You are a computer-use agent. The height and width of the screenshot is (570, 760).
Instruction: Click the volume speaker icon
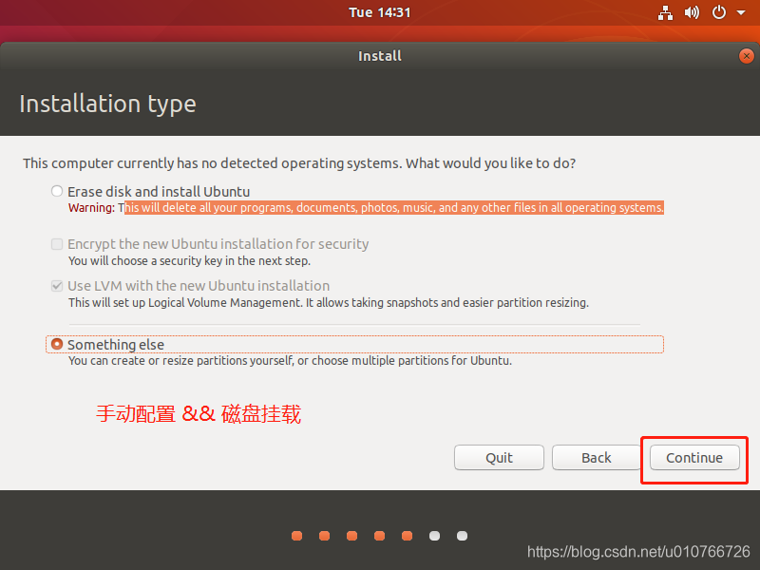coord(692,12)
